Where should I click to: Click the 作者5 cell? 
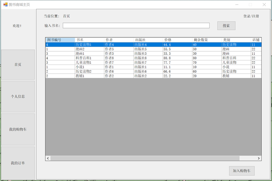119,49
